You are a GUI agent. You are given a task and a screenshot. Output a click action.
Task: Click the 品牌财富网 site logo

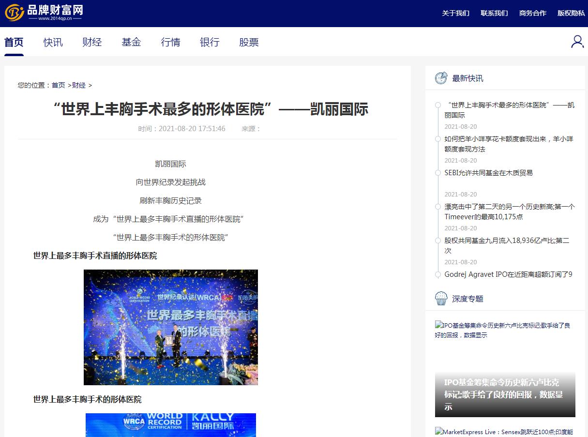pos(44,13)
